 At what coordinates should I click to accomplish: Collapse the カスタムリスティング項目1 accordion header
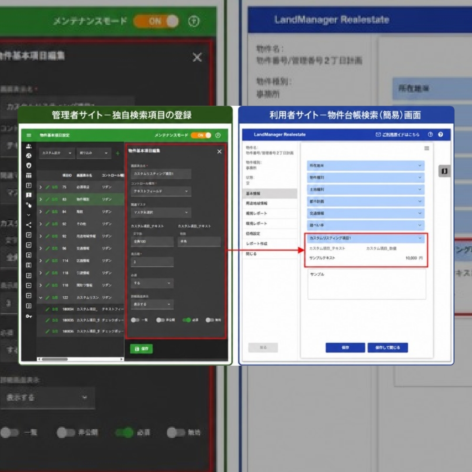point(366,238)
